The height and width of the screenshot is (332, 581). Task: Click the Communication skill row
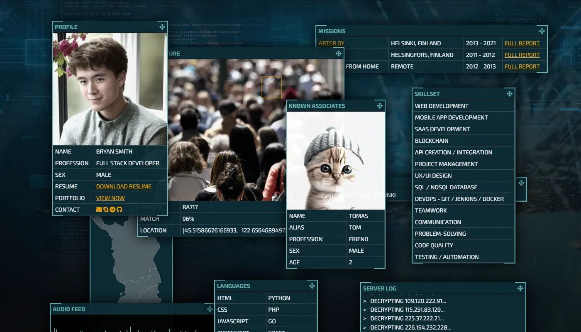(464, 222)
